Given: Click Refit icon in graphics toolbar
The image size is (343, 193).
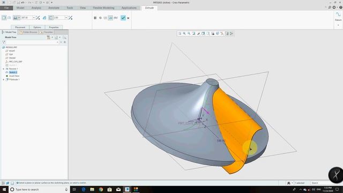Looking at the screenshot, I should (x=180, y=33).
